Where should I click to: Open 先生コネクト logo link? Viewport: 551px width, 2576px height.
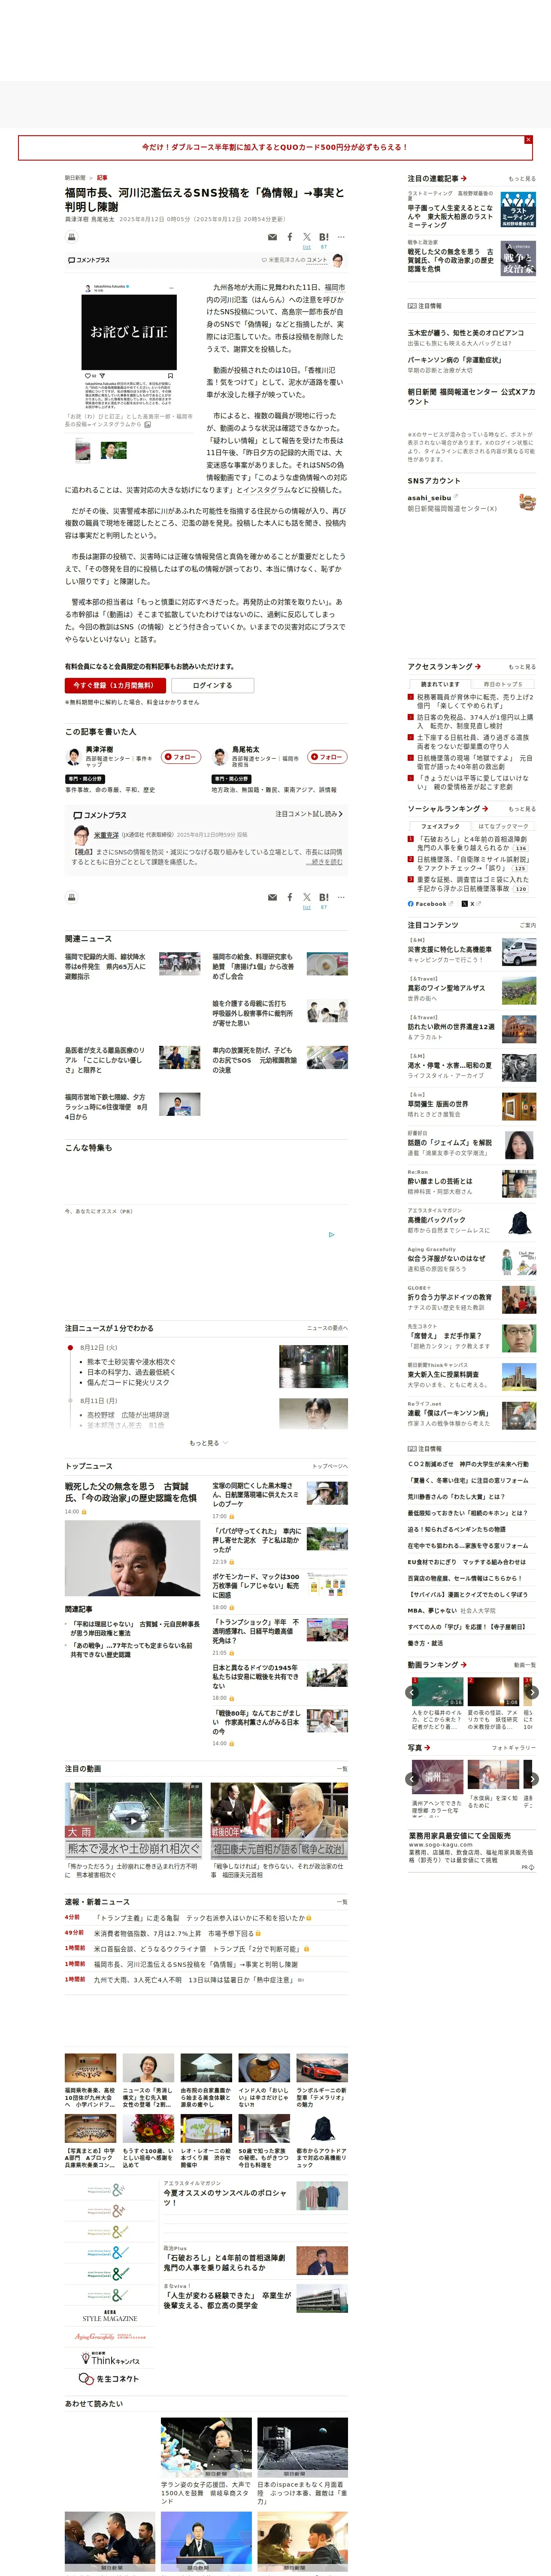[x=109, y=2379]
